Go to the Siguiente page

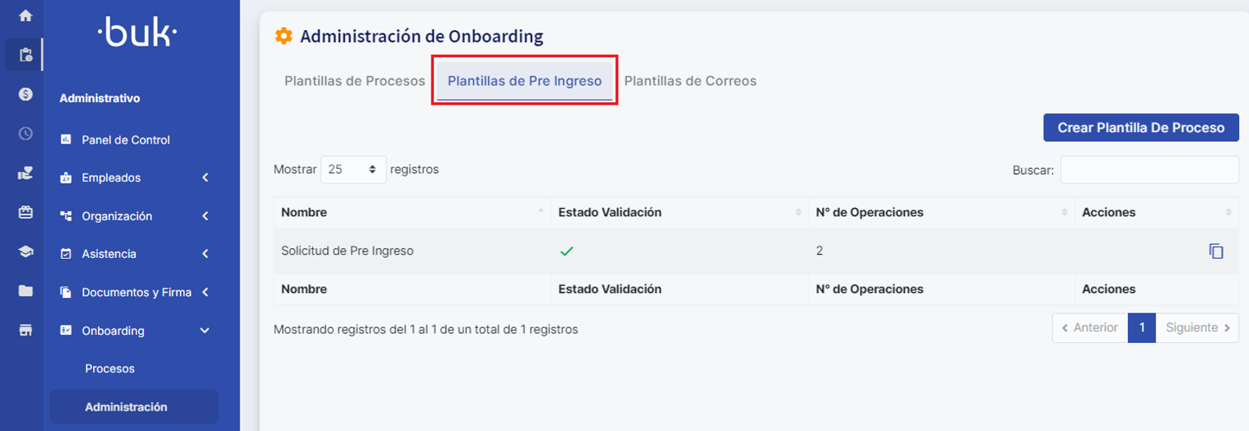click(x=1197, y=327)
